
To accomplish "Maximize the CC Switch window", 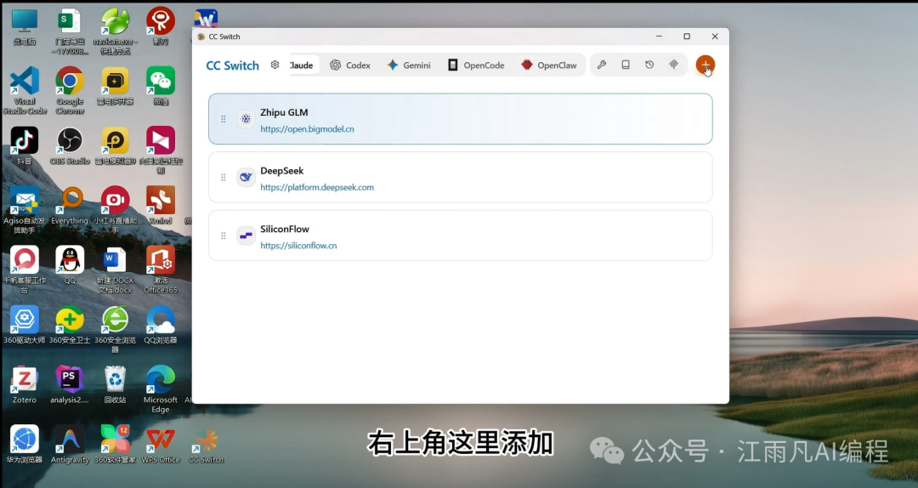I will [687, 37].
